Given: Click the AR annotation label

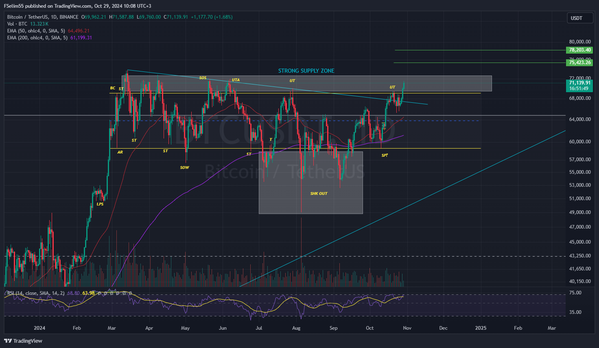Looking at the screenshot, I should (120, 152).
